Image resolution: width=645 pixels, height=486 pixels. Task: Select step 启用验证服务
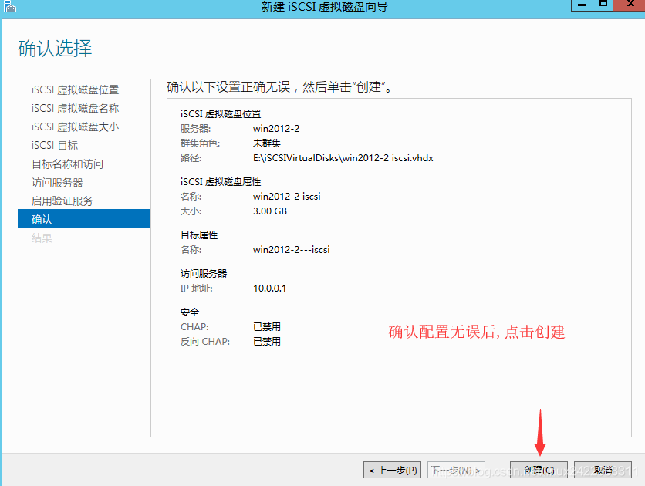[x=62, y=201]
